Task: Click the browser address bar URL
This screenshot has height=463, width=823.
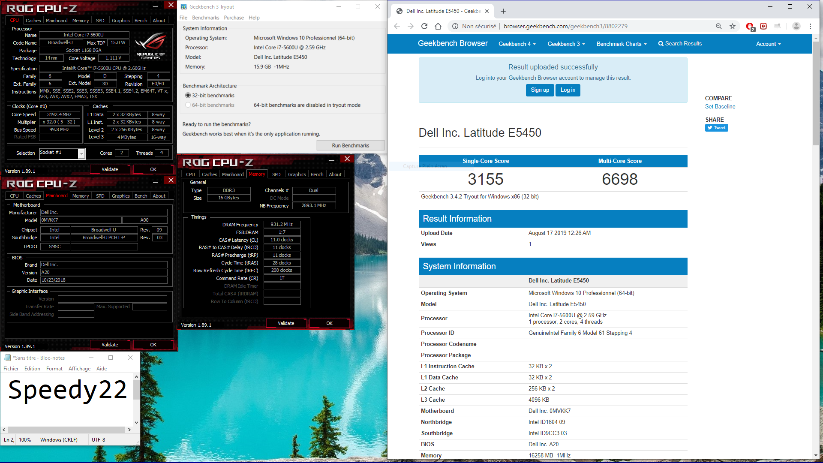Action: 565,26
